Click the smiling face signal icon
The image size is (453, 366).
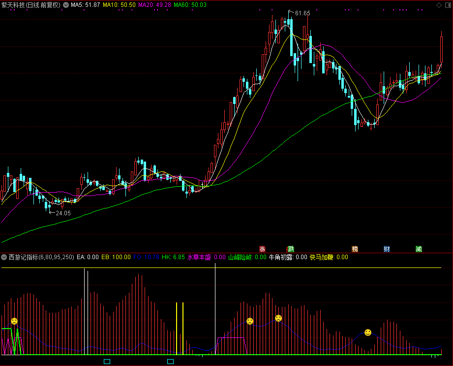pos(368,333)
